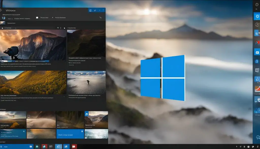Click the profile icon in the app title bar
Screen dimensions: 260x149
90,10
